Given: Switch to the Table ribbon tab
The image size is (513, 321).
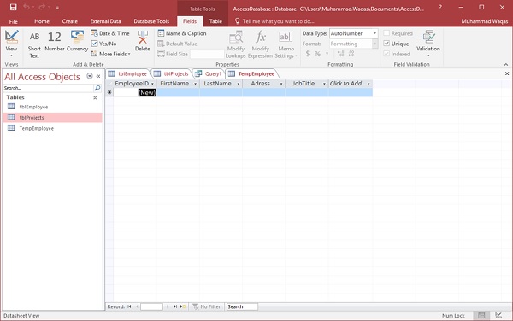Looking at the screenshot, I should pos(215,21).
